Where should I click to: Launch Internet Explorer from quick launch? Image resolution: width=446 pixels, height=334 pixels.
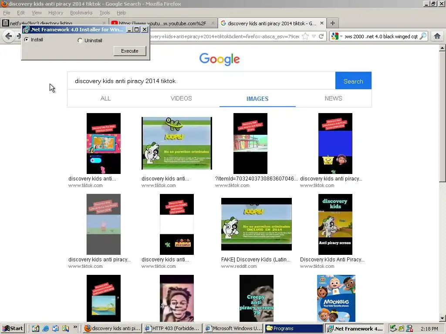click(x=45, y=328)
